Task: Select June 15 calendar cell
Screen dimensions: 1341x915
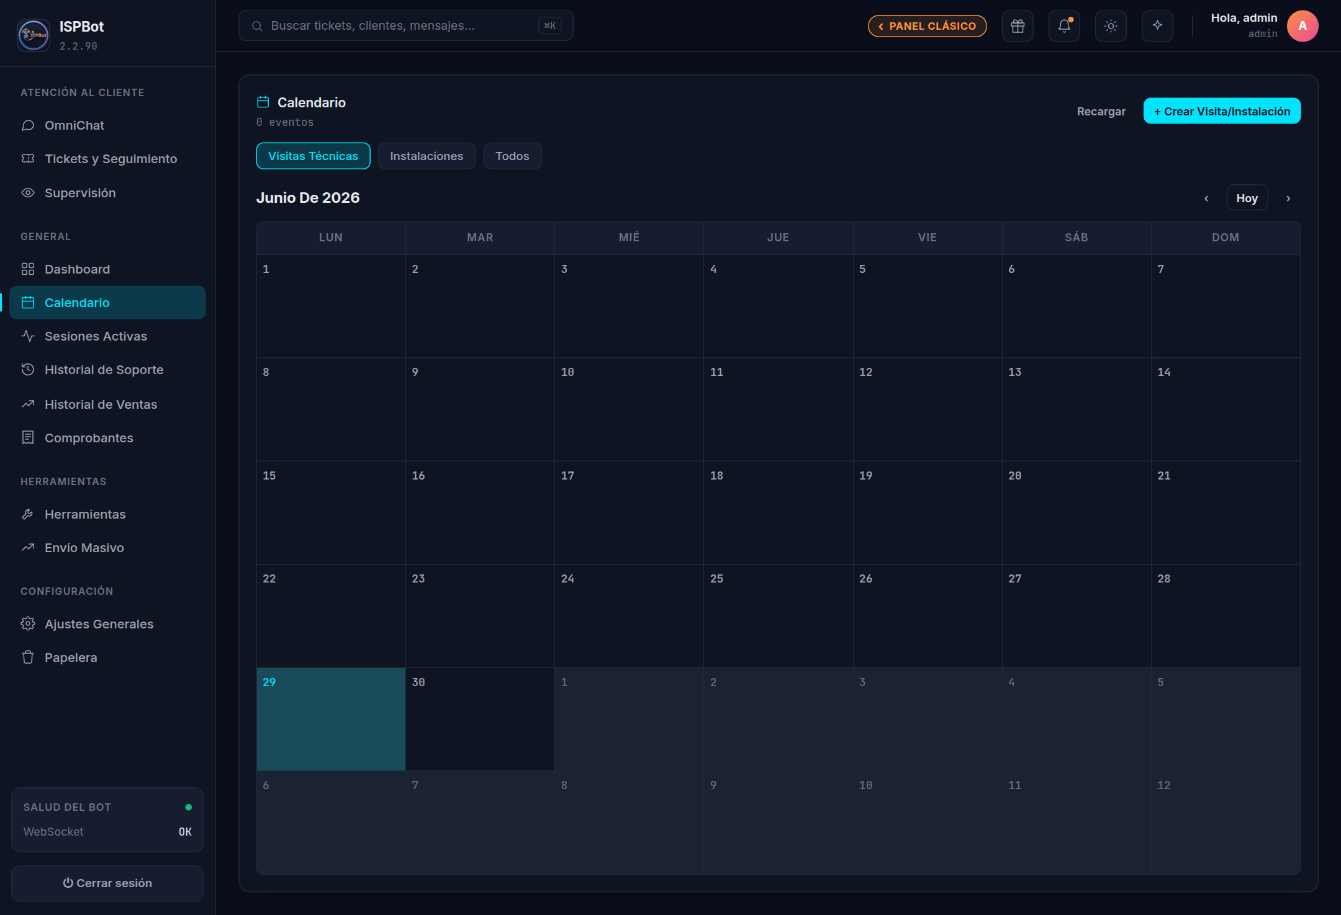Action: [x=331, y=513]
